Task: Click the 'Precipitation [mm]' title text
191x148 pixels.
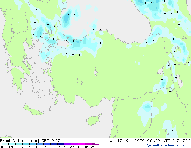Action: (19, 141)
